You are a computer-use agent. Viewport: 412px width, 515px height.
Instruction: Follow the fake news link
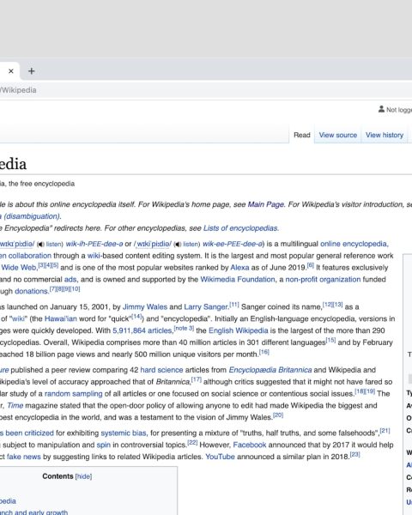pyautogui.click(x=24, y=457)
